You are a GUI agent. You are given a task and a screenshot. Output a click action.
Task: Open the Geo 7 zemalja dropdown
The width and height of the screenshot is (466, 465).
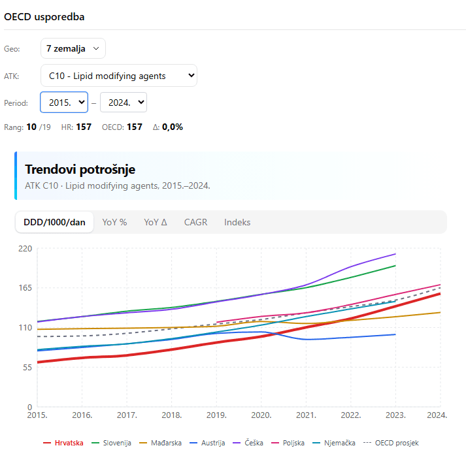click(x=73, y=48)
